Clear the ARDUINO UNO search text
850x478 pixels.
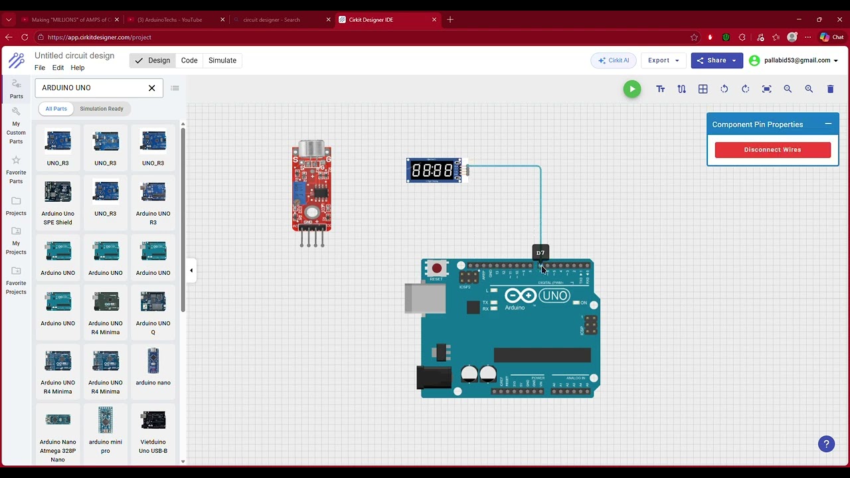tap(151, 88)
